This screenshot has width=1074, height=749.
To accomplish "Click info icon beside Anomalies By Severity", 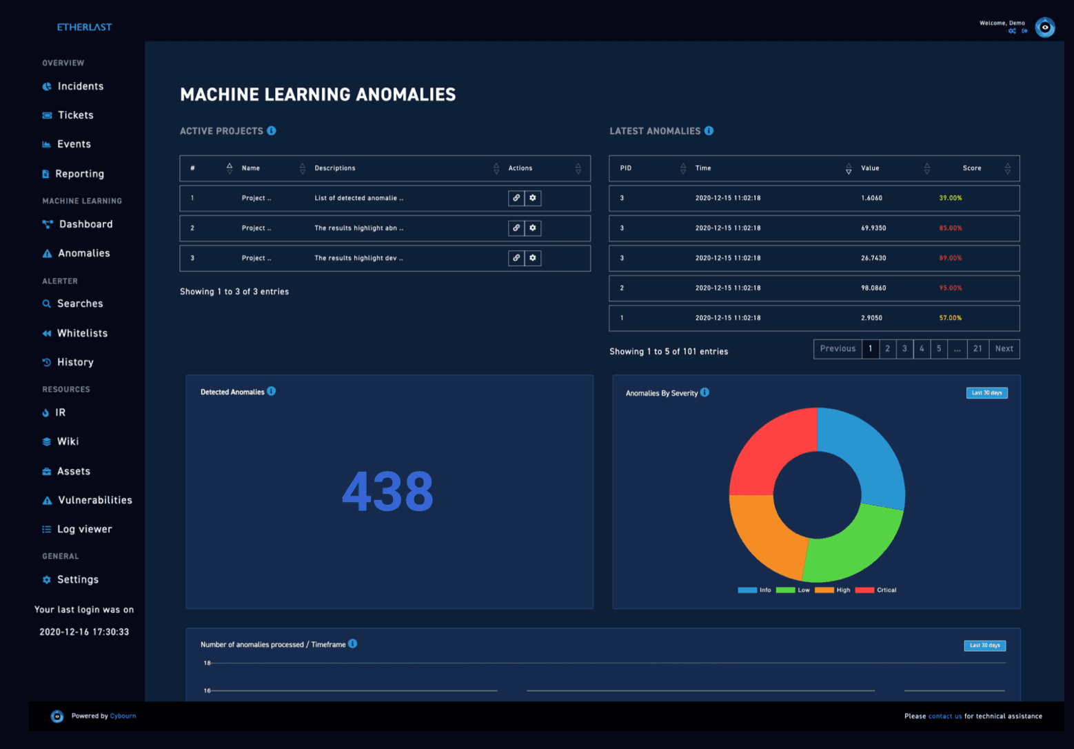I will pyautogui.click(x=705, y=392).
